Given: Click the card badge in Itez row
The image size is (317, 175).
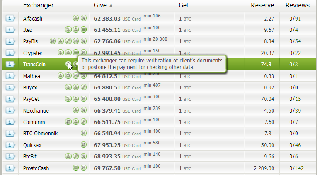Looking at the screenshot, I should click(x=84, y=30).
